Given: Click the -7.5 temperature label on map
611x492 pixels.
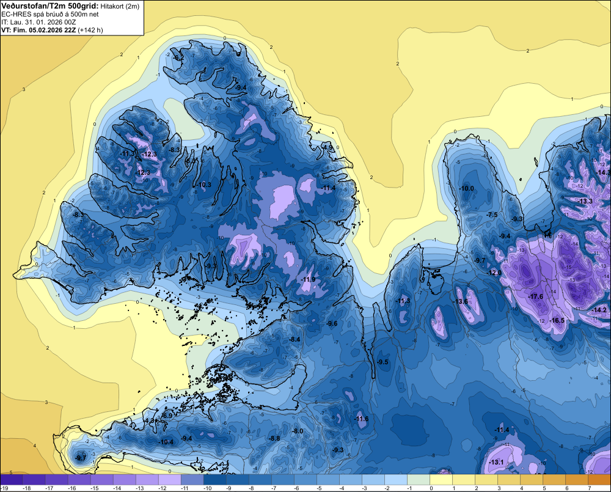Looking at the screenshot, I should coord(492,215).
